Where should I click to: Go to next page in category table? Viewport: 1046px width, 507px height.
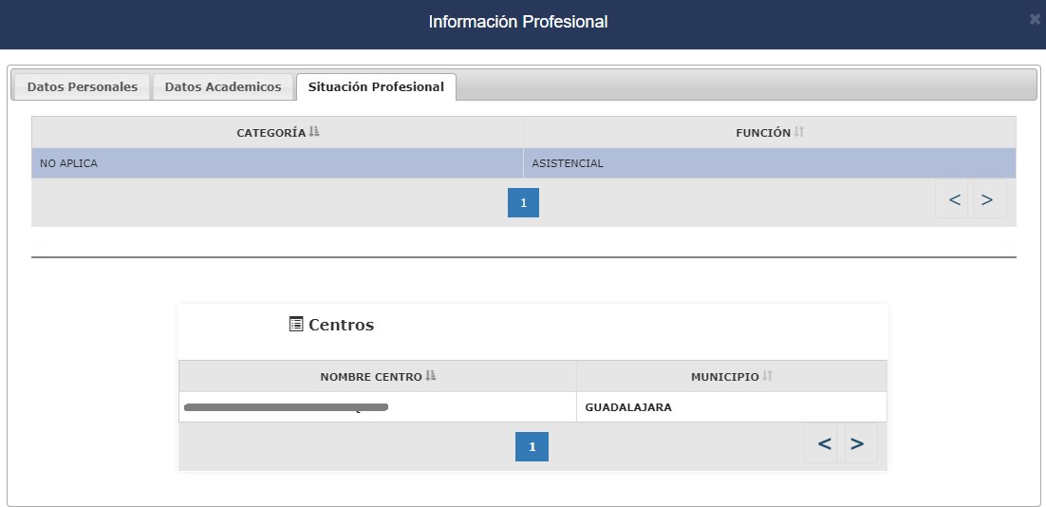[987, 199]
